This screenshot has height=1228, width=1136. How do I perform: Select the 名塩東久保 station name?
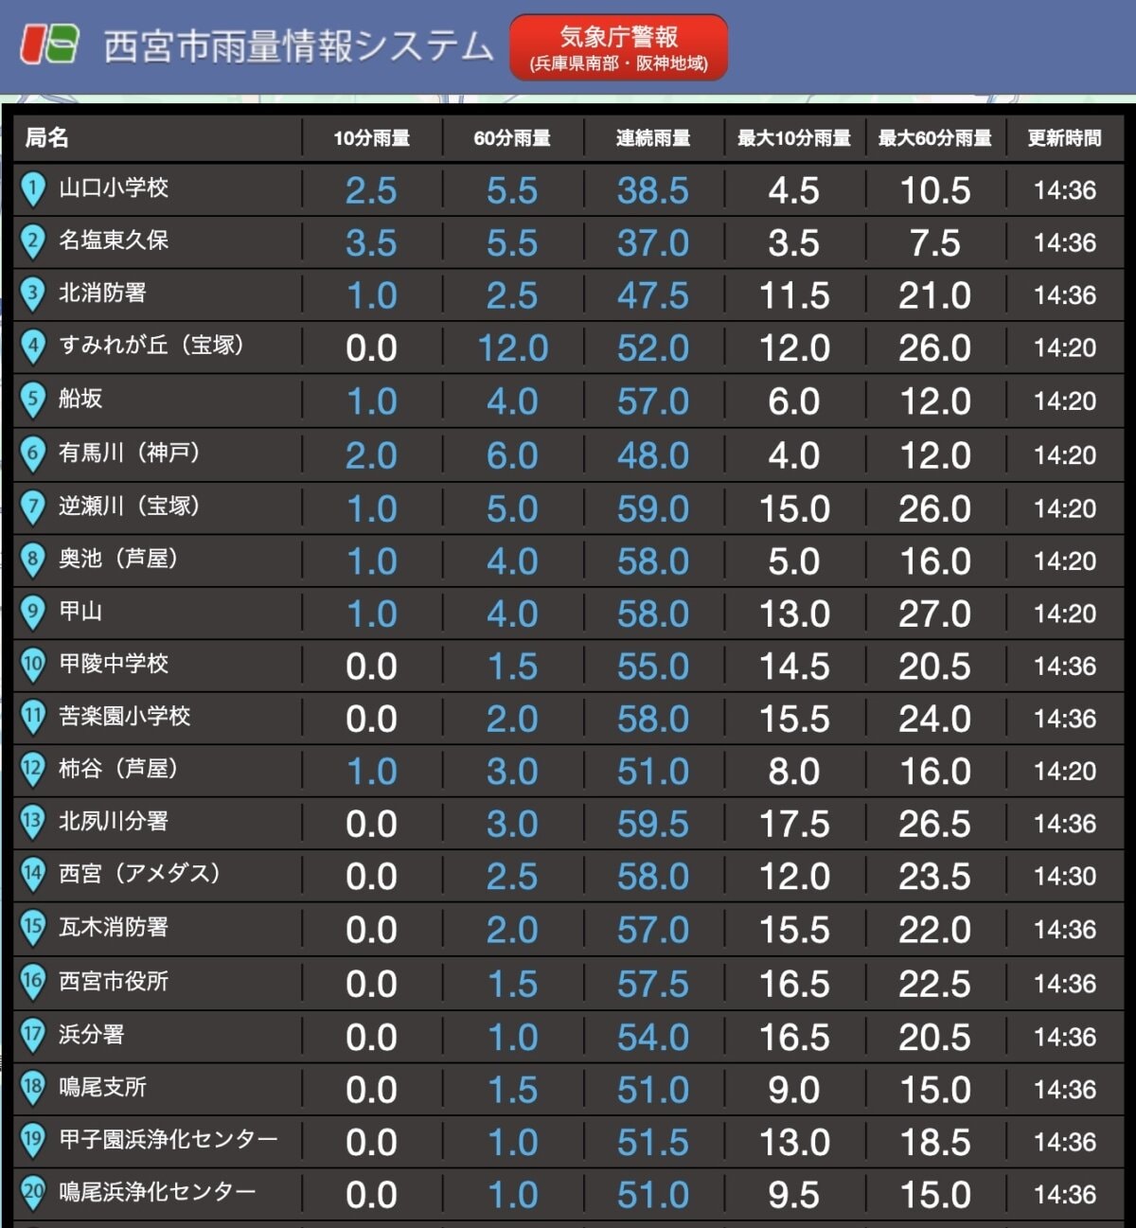[114, 240]
